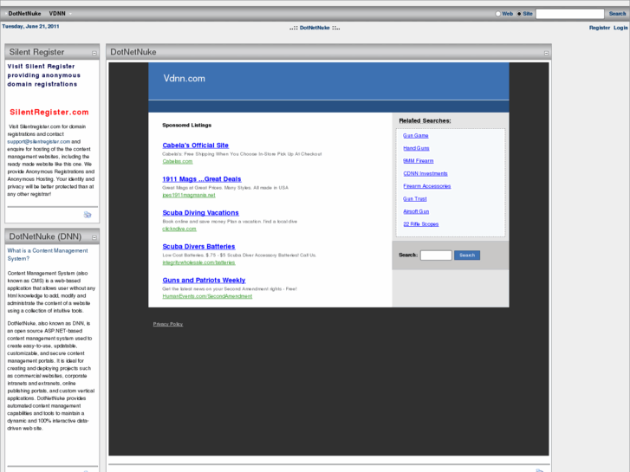Click the Firearm Accessories related search
The image size is (630, 472).
426,186
